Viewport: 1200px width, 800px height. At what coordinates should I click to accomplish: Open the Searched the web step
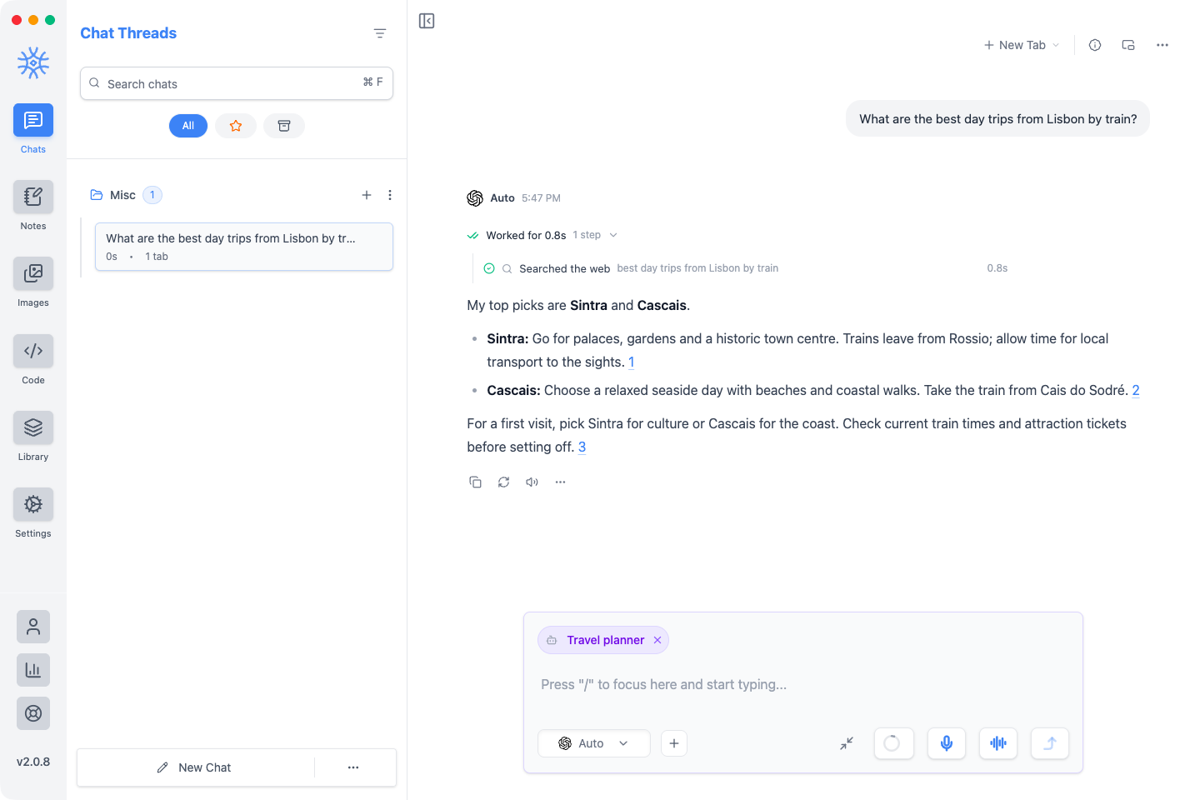coord(746,268)
